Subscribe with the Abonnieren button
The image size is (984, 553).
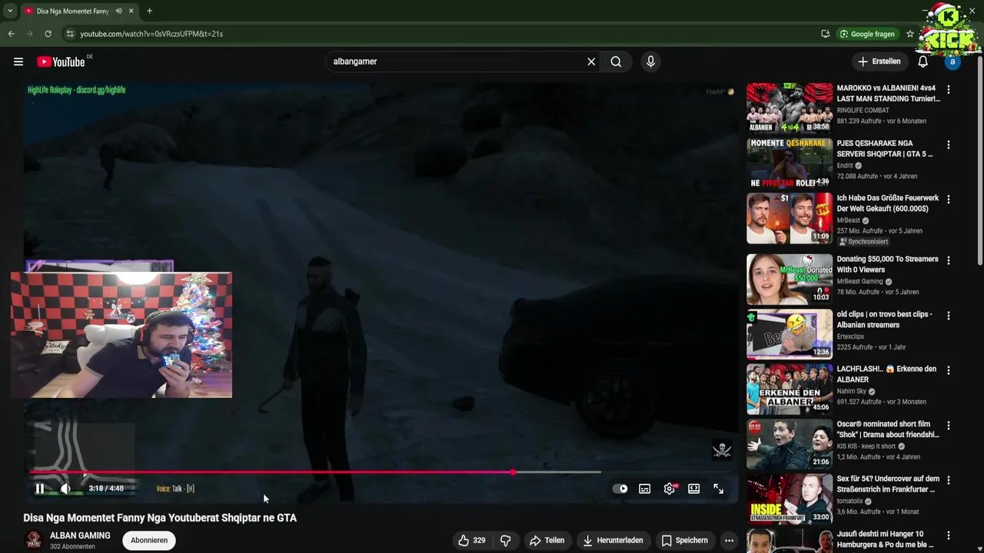pyautogui.click(x=149, y=540)
